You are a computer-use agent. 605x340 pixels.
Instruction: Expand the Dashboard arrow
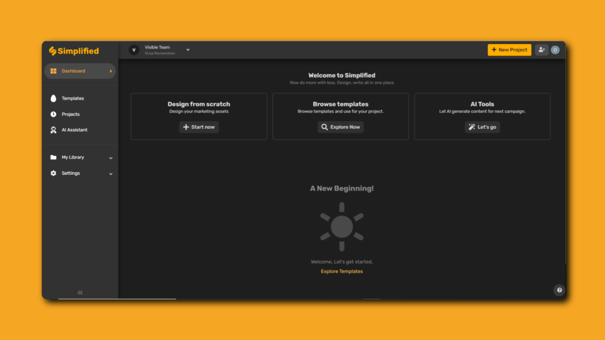(x=110, y=71)
